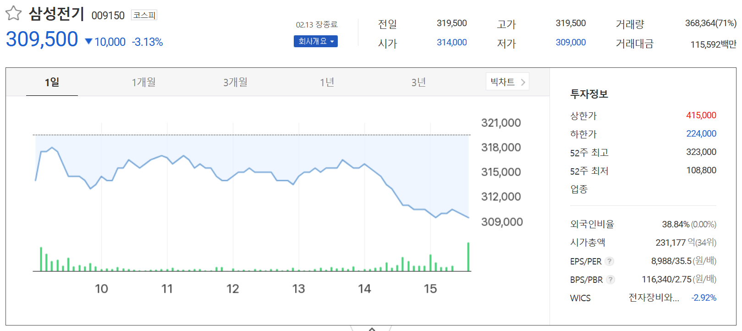Click the 52주 최저 value 108,800
The height and width of the screenshot is (331, 742).
click(701, 171)
